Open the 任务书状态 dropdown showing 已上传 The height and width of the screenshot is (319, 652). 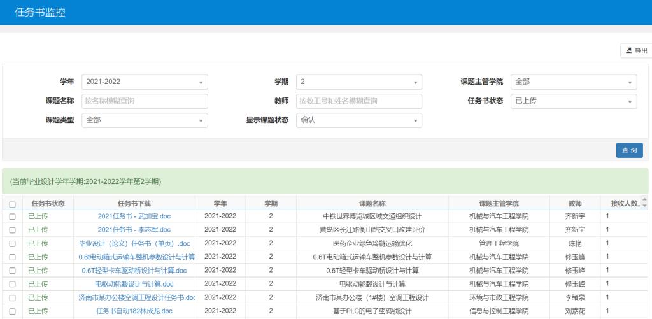[573, 101]
